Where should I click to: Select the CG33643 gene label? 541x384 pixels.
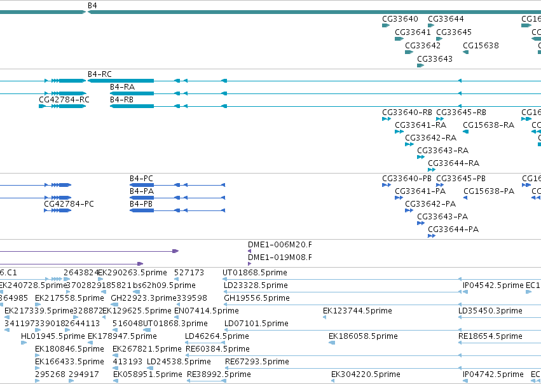435,59
